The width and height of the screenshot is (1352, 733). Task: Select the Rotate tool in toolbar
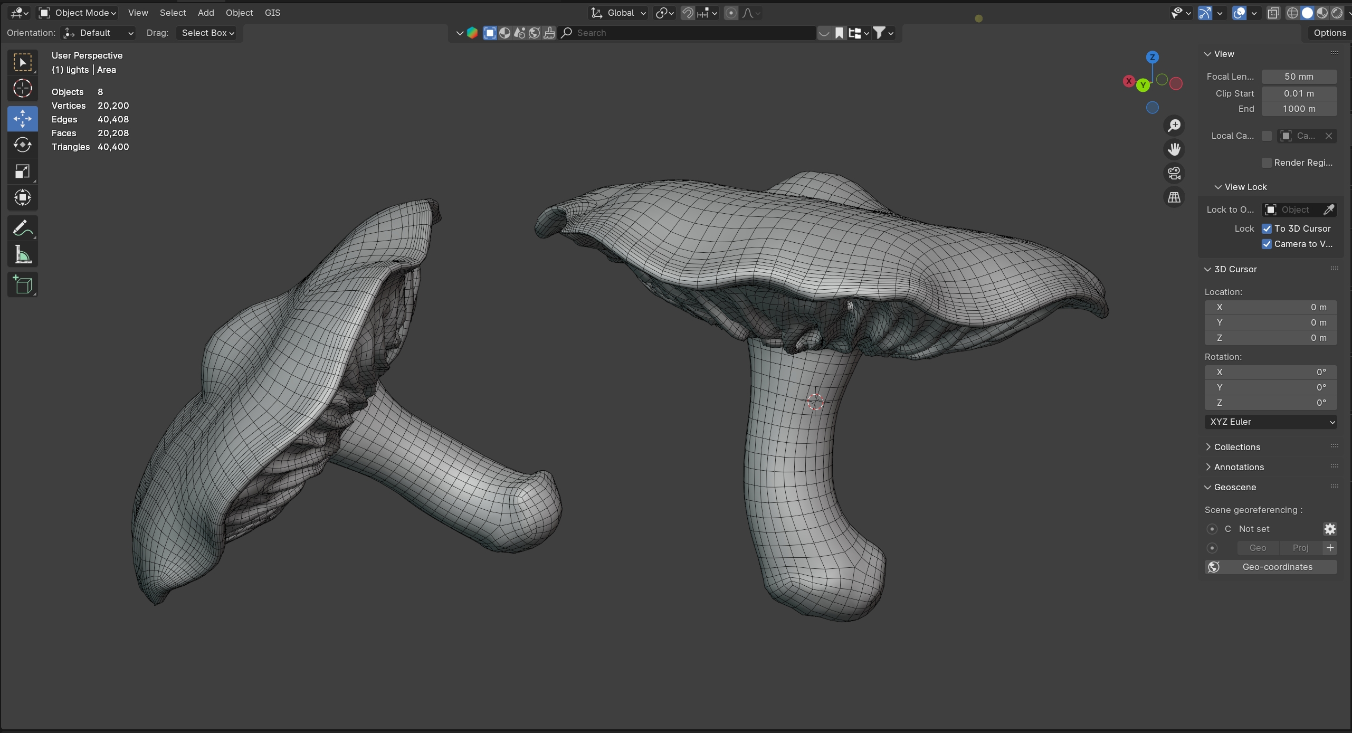pos(22,145)
